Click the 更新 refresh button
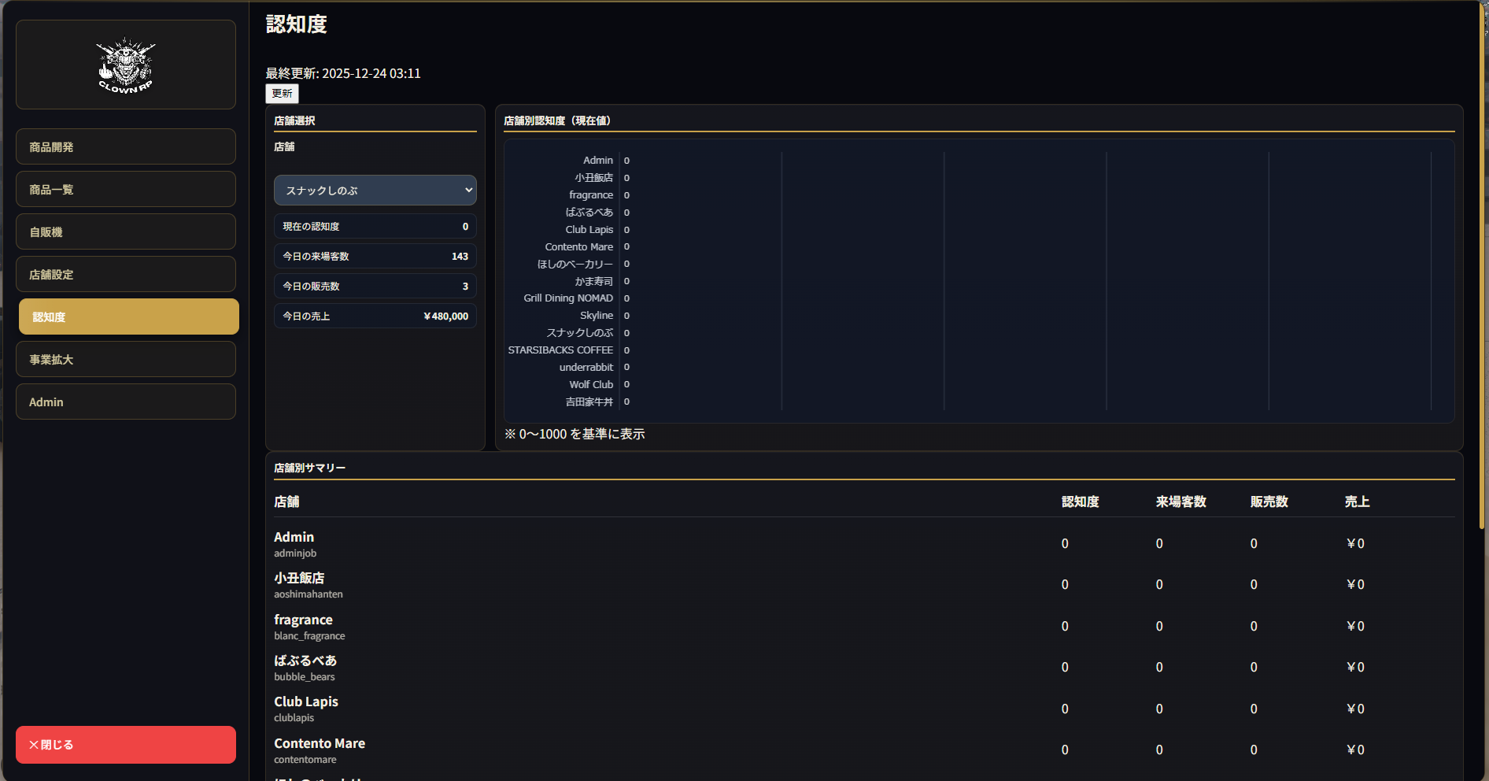The height and width of the screenshot is (781, 1489). tap(282, 94)
